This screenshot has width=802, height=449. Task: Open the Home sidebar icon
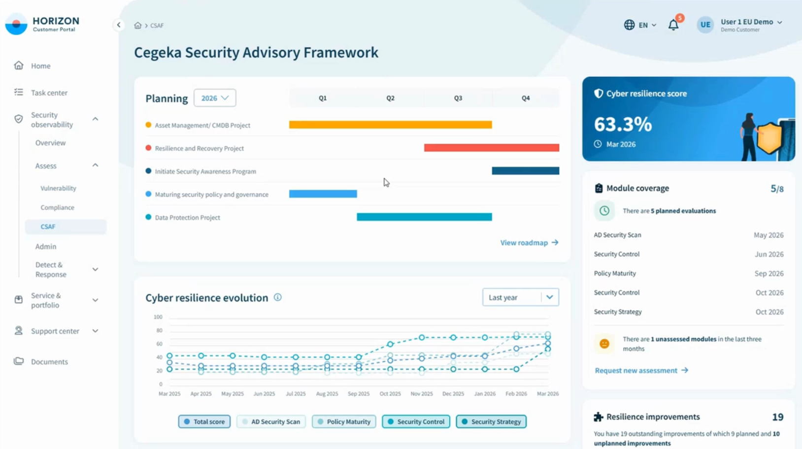(x=18, y=65)
